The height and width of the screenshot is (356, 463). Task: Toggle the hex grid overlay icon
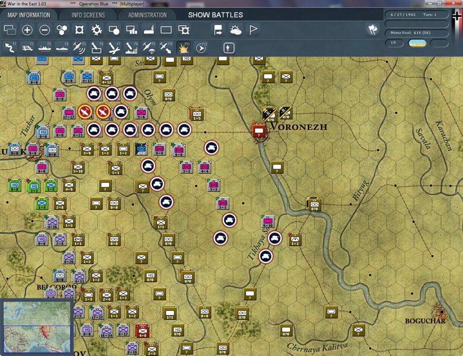(x=61, y=30)
